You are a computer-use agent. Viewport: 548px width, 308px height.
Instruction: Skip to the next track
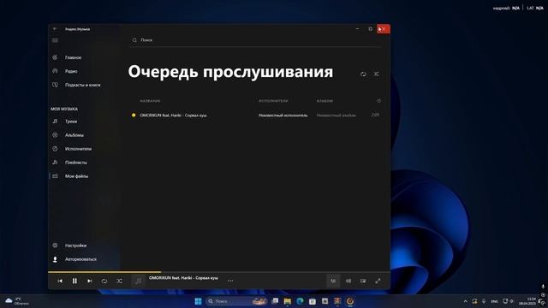click(89, 281)
